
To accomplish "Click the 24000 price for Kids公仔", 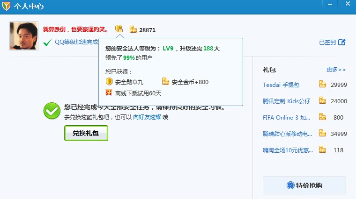I will pyautogui.click(x=339, y=101).
